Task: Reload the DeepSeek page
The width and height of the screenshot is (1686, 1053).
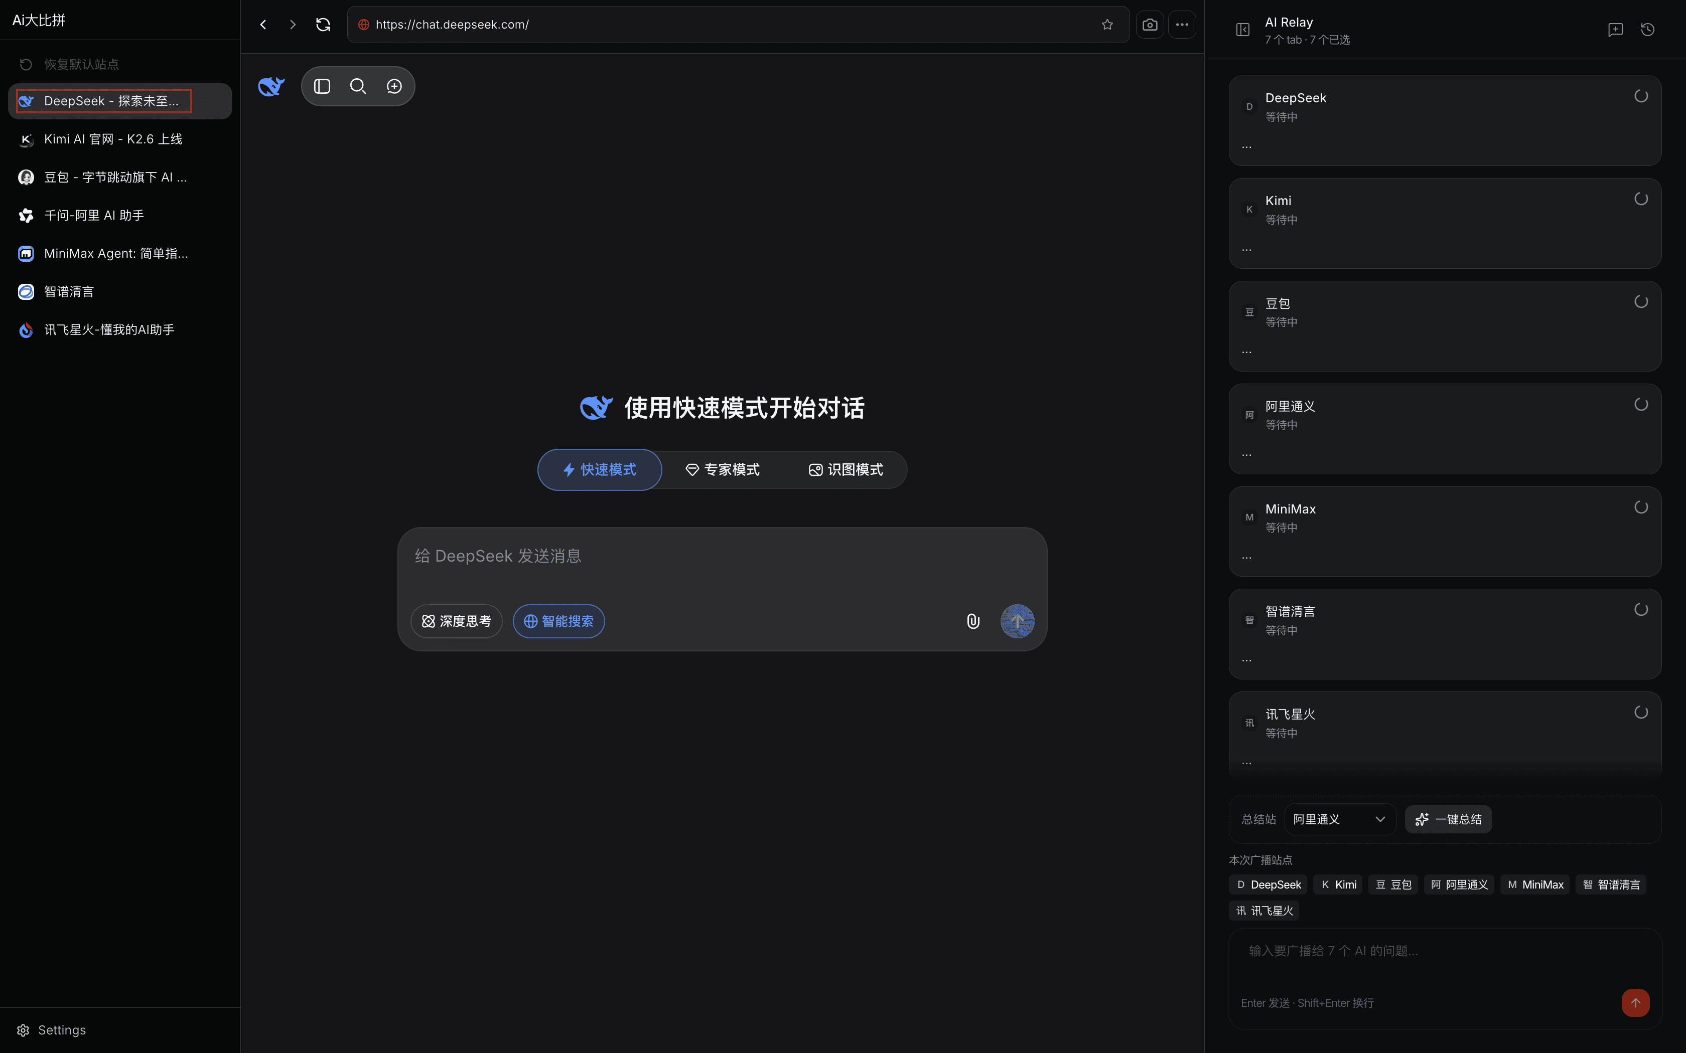Action: click(x=323, y=25)
